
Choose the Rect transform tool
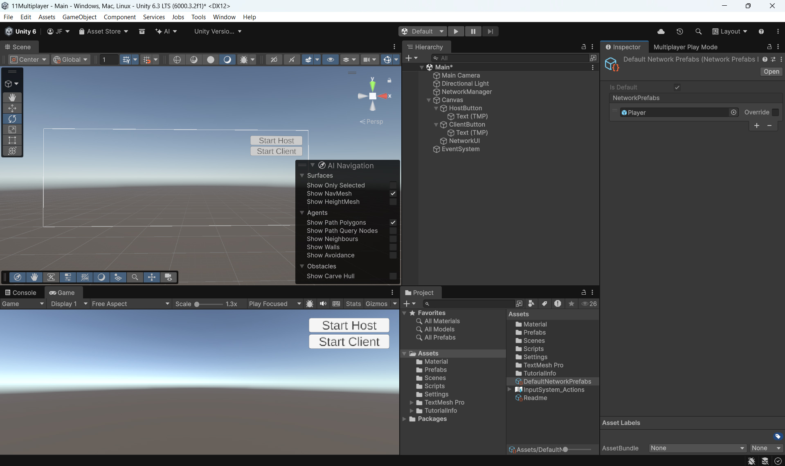[12, 140]
